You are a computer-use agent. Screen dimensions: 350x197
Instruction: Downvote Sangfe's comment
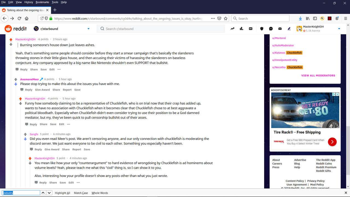pyautogui.click(x=25, y=139)
